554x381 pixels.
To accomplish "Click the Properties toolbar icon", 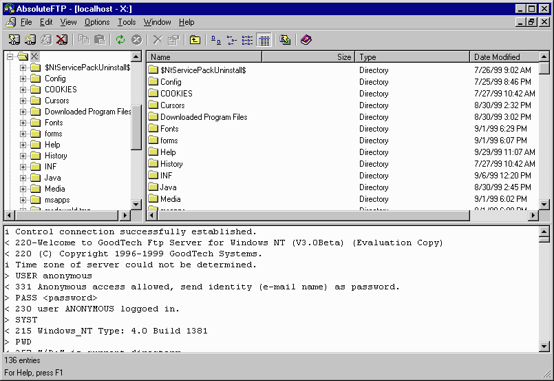I will 173,40.
